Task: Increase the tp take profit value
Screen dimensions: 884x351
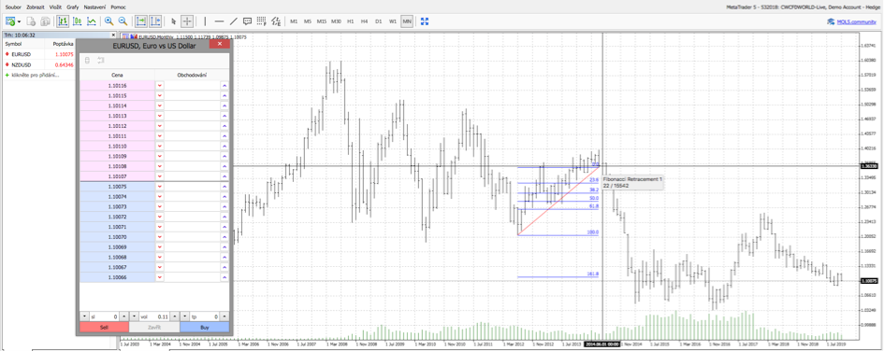Action: point(225,317)
